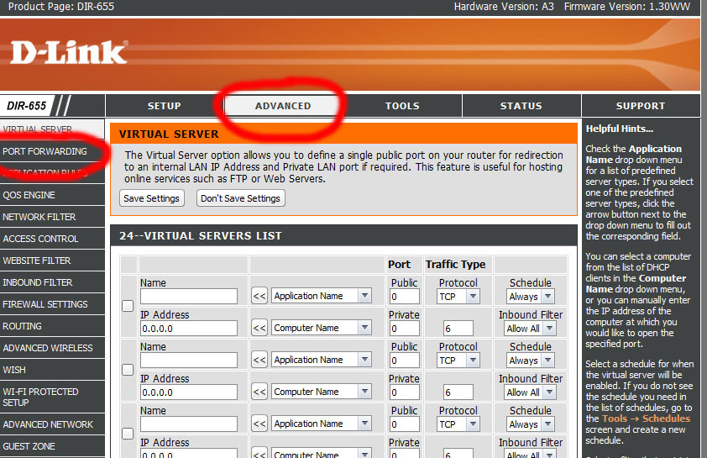Open second row Protocol TCP dropdown
Screen dimensions: 707x458
click(x=458, y=361)
